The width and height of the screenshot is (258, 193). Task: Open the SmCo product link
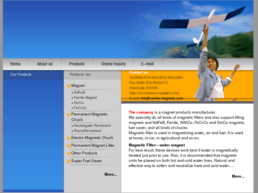[x=79, y=103]
